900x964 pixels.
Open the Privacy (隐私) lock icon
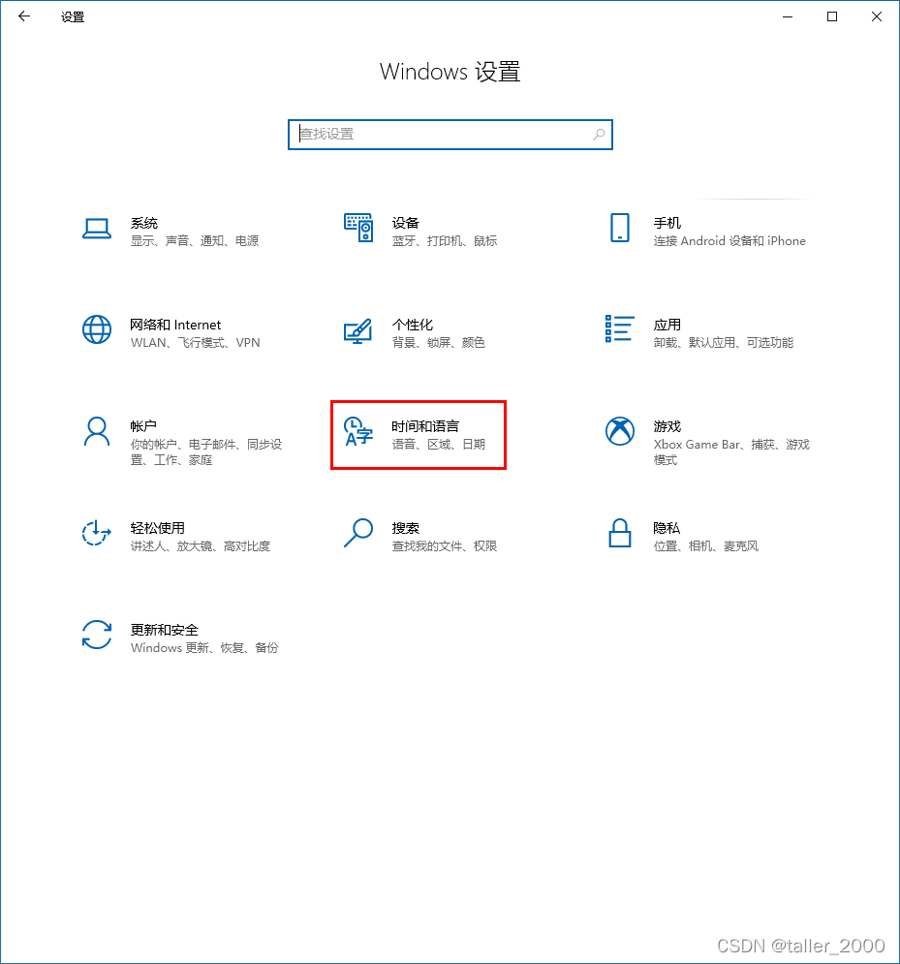(x=620, y=533)
